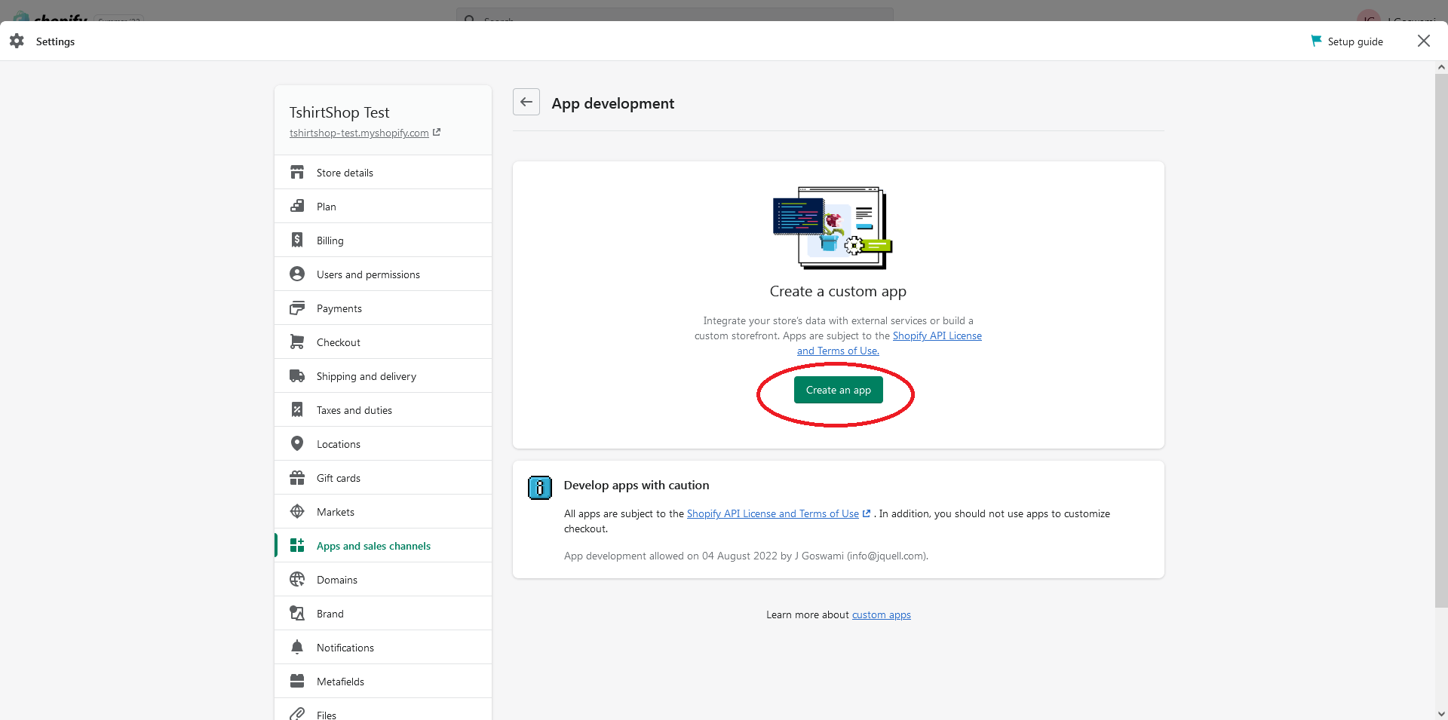
Task: Click the Files paperclip icon
Action: [297, 714]
